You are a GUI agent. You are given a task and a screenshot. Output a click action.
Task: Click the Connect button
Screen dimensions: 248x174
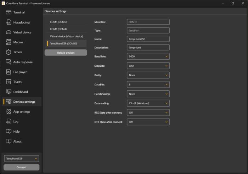point(21,167)
